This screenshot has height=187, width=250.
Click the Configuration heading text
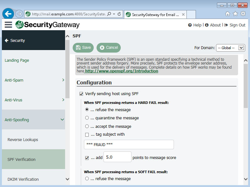[x=94, y=82]
